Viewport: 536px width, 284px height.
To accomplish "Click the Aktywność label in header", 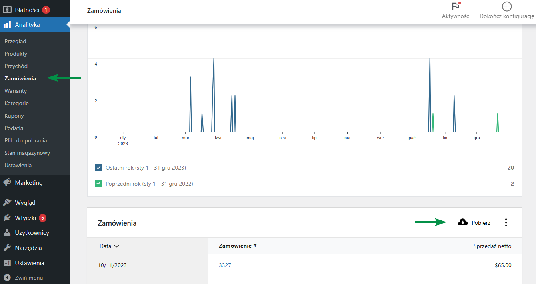I will [x=456, y=16].
